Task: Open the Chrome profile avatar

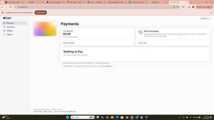Action: click(x=193, y=7)
